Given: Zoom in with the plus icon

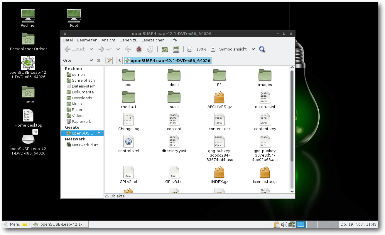Looking at the screenshot, I should tap(213, 49).
